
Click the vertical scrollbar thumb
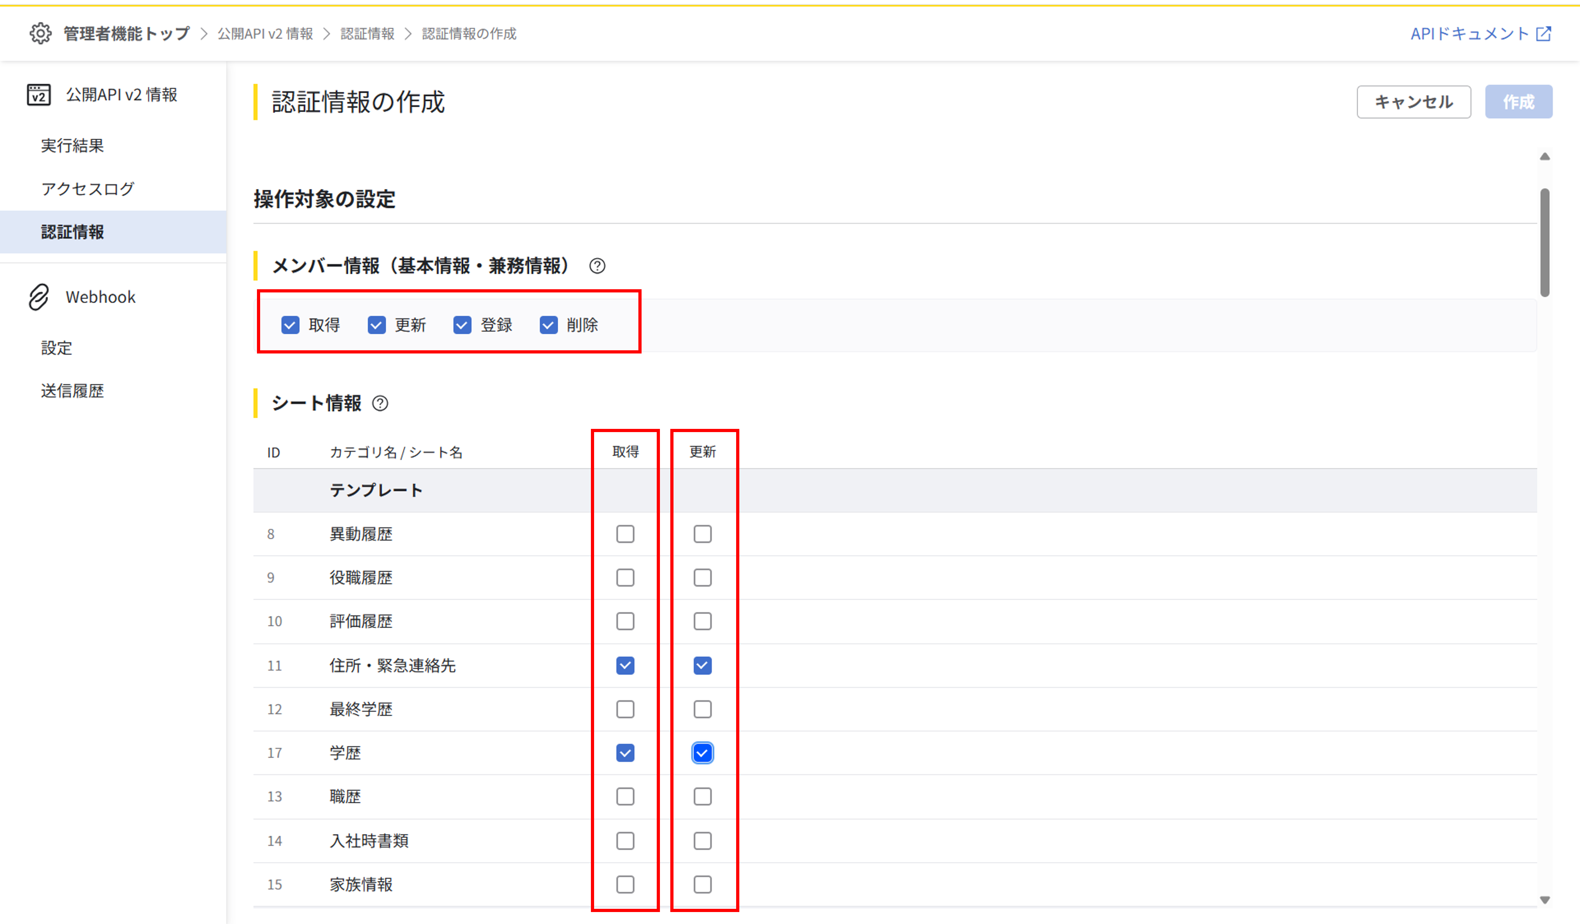click(1544, 242)
